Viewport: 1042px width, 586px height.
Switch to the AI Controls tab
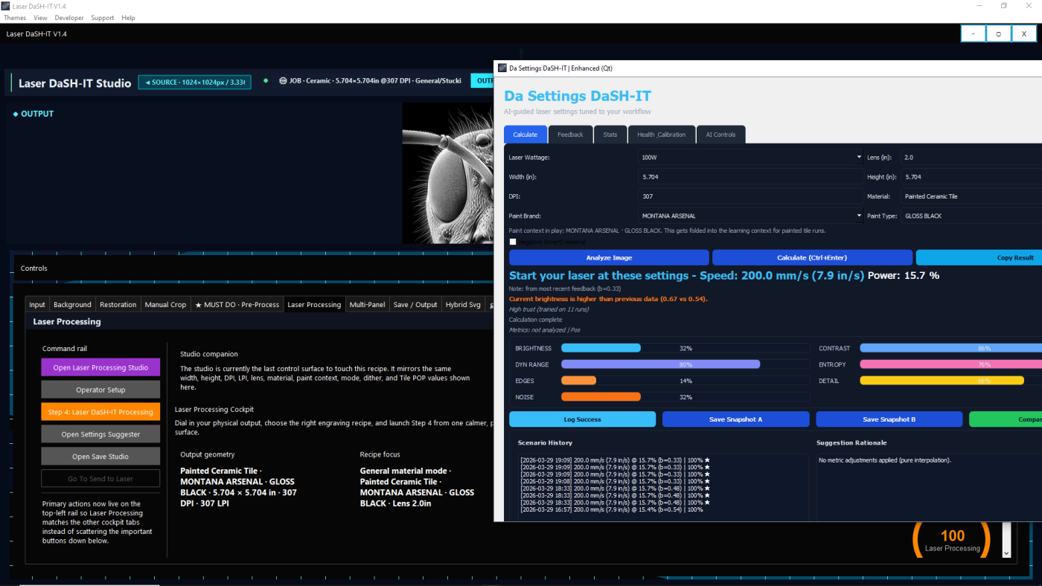[720, 135]
